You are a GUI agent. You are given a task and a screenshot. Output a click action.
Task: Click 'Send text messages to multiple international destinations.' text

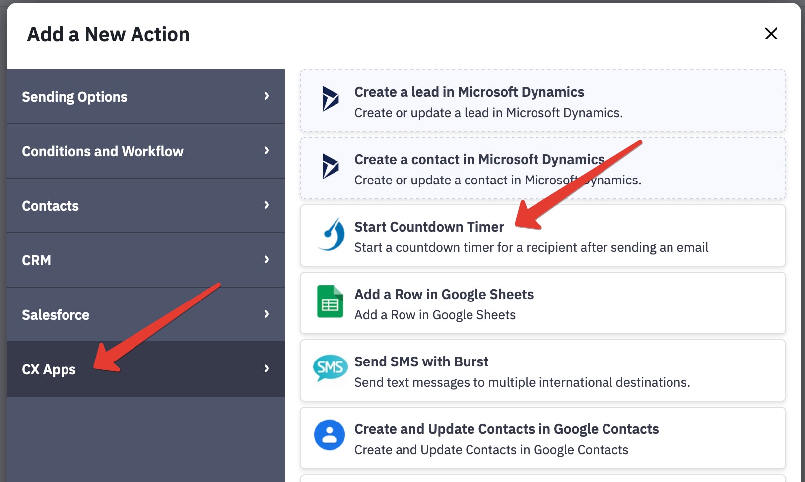pyautogui.click(x=522, y=382)
